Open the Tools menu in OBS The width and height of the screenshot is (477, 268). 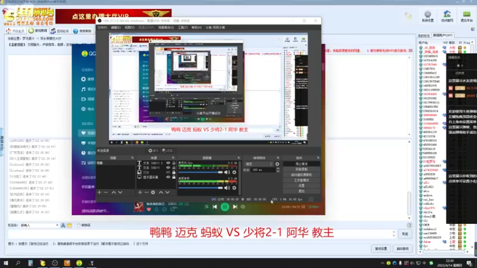[x=182, y=27]
